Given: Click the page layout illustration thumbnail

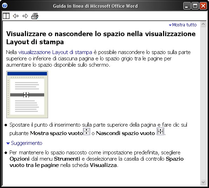Looking at the screenshot, I should pyautogui.click(x=27, y=95).
